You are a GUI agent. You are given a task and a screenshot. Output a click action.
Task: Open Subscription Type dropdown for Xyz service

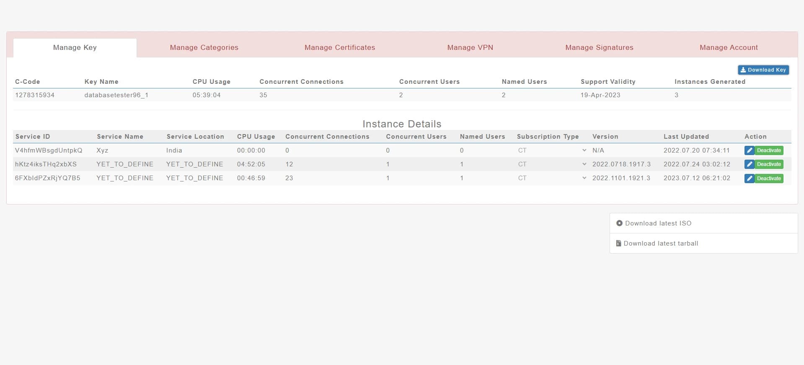click(552, 150)
